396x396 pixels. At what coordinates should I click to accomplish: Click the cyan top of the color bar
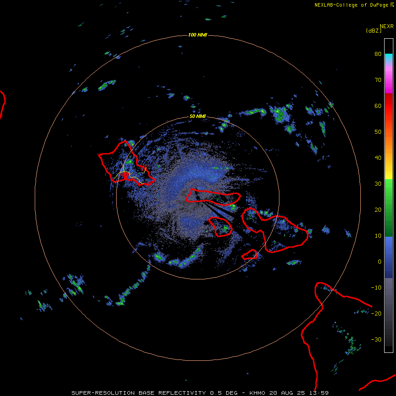coord(389,57)
